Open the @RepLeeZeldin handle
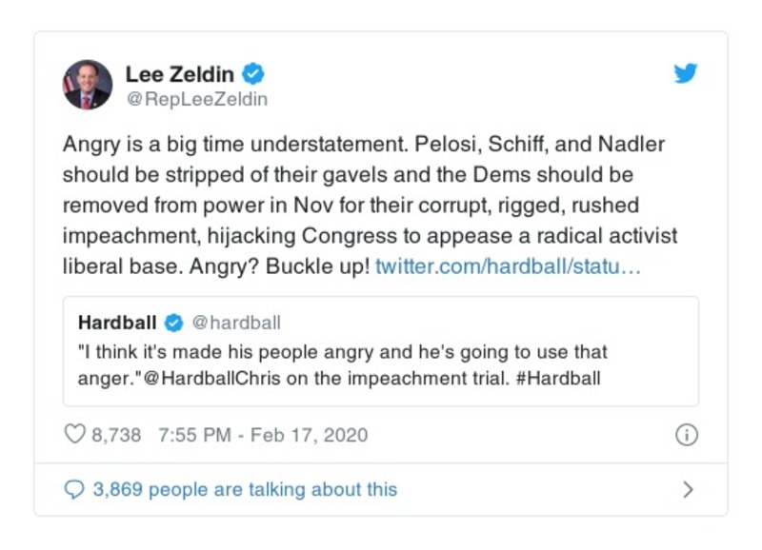 click(x=196, y=99)
